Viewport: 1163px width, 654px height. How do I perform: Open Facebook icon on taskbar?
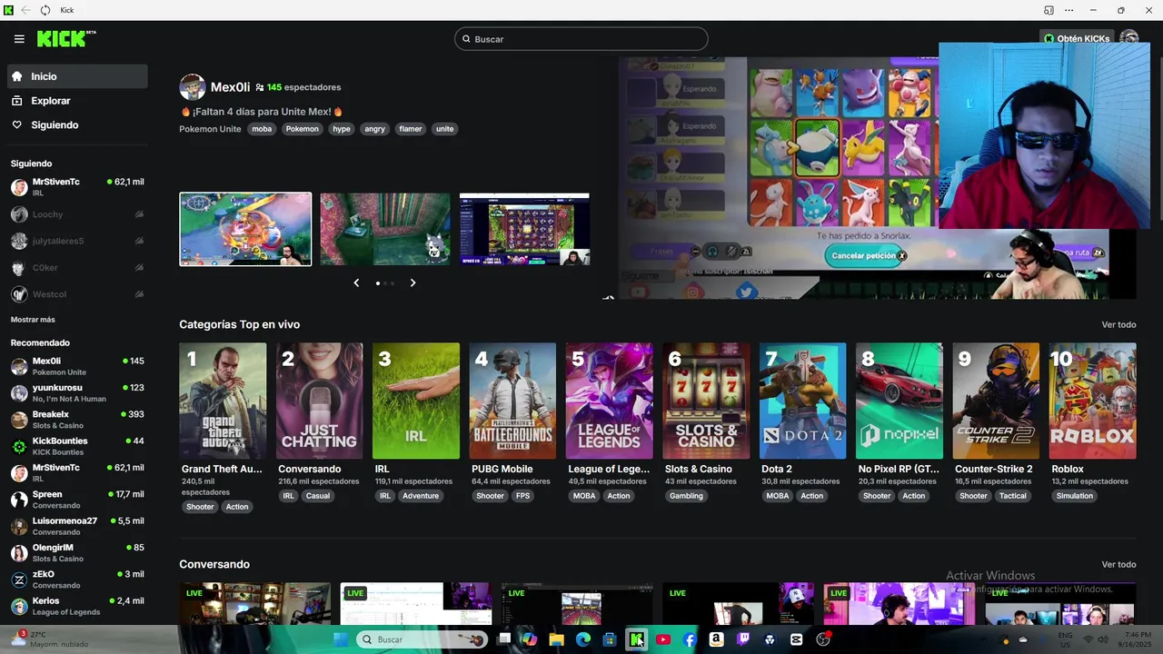(x=690, y=639)
